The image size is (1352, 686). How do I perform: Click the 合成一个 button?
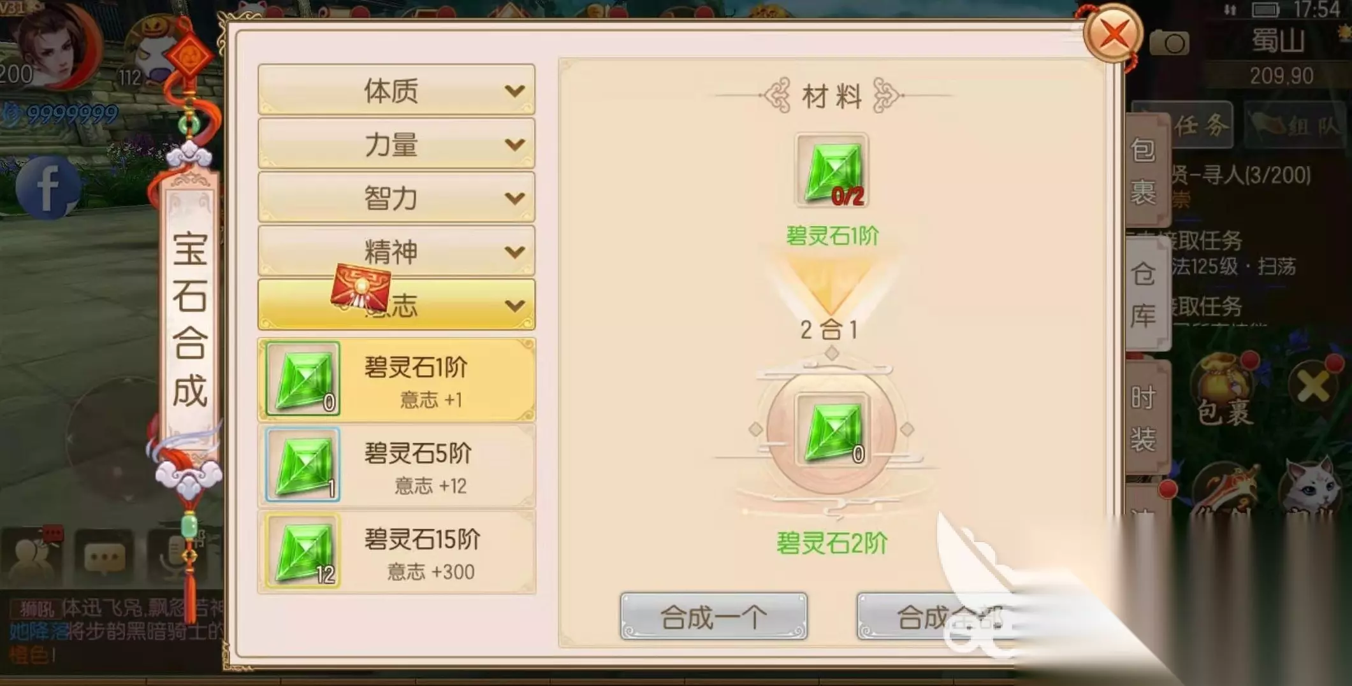tap(713, 616)
